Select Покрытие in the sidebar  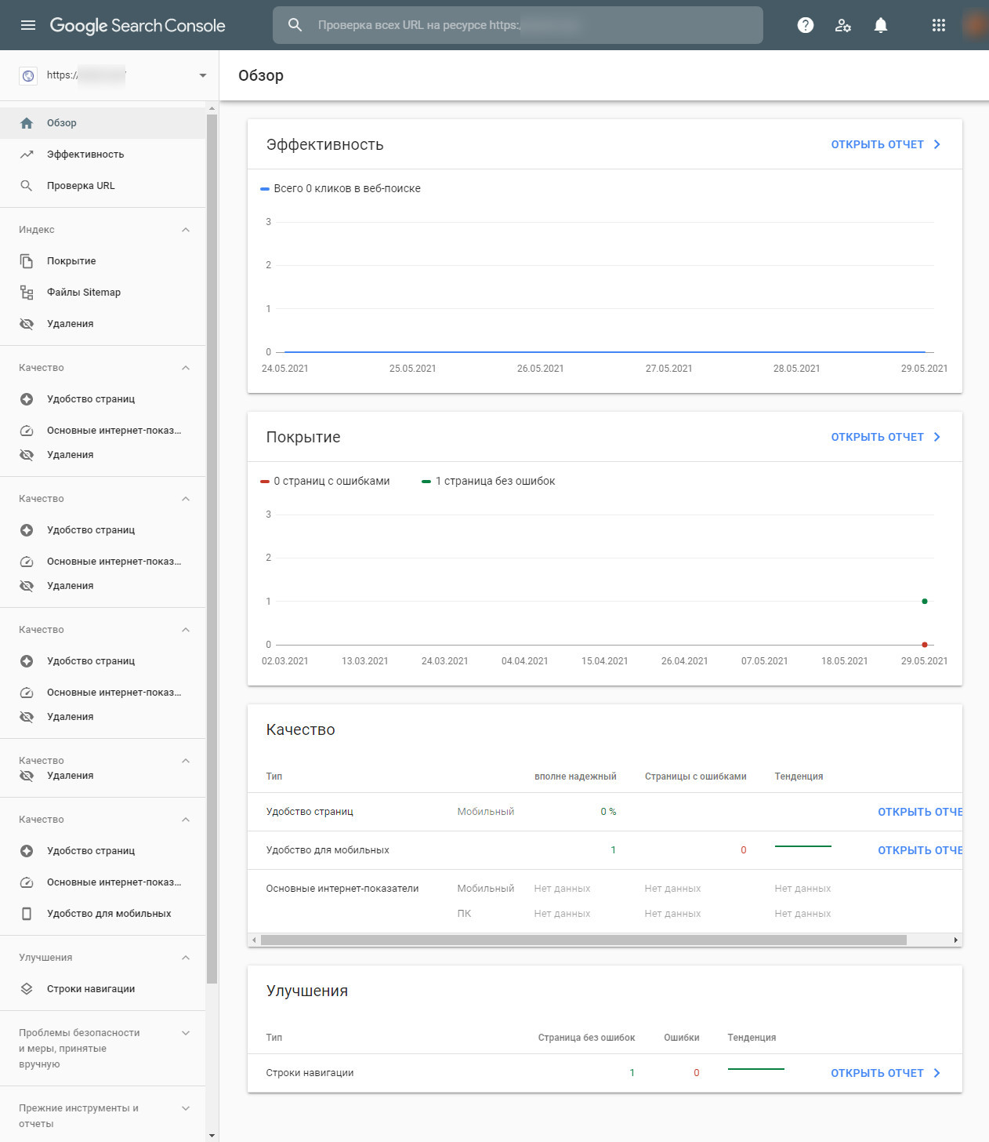click(x=71, y=261)
